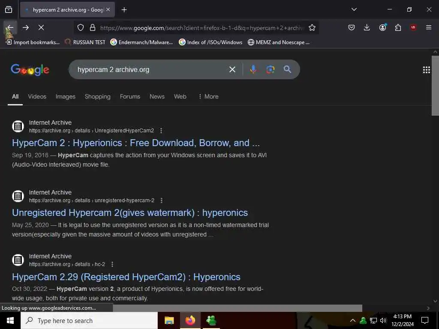
Task: Click the Google logo
Action: click(x=30, y=70)
